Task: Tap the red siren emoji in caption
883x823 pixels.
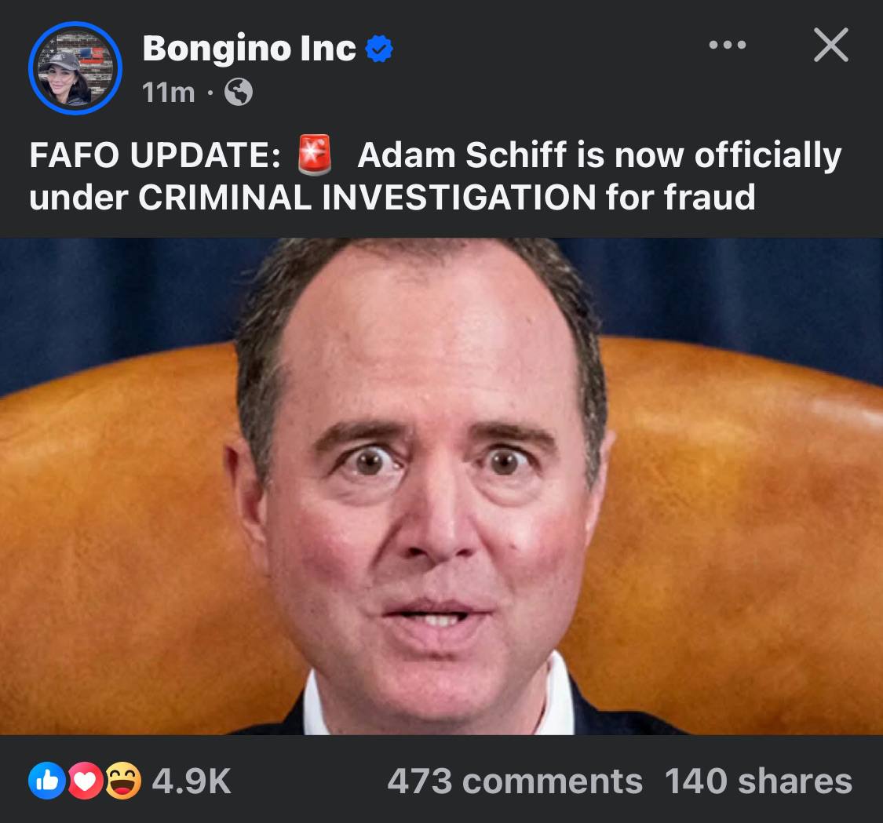Action: (x=316, y=155)
